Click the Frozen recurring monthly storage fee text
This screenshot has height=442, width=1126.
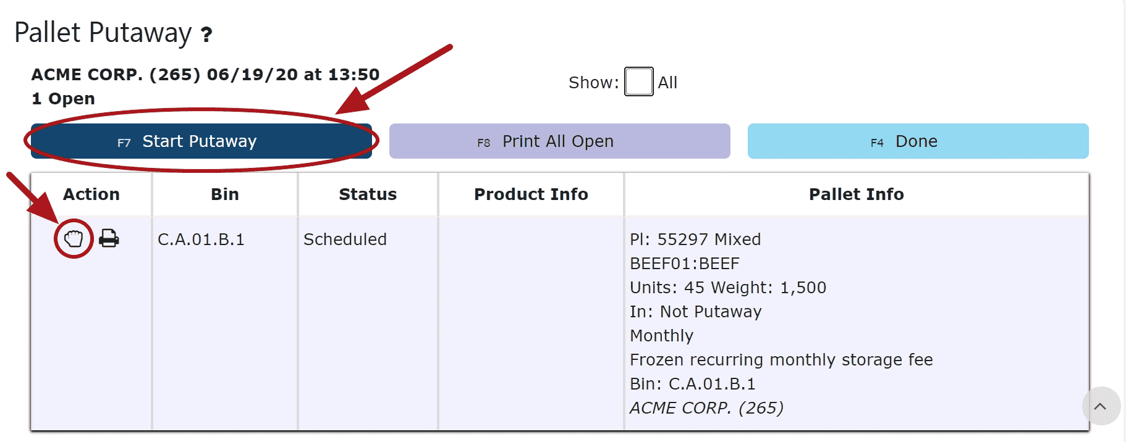(781, 360)
